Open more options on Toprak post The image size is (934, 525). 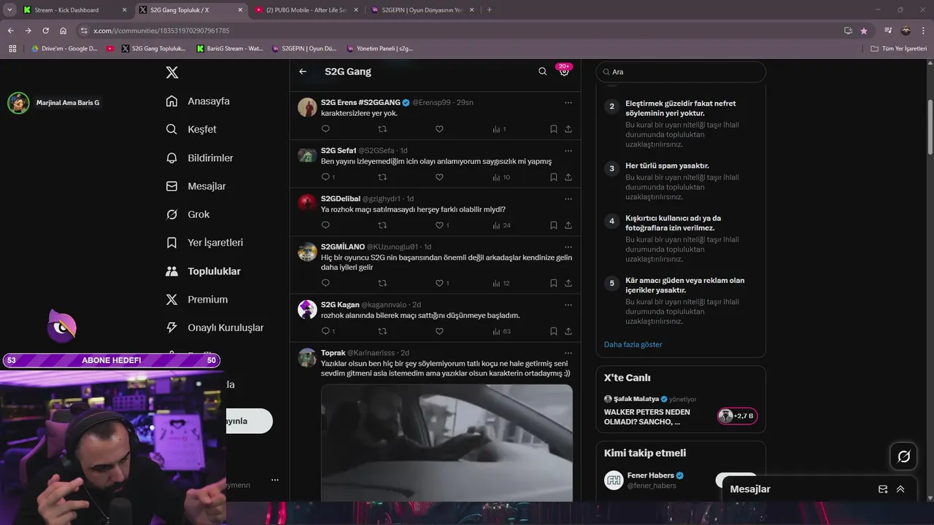(x=568, y=353)
